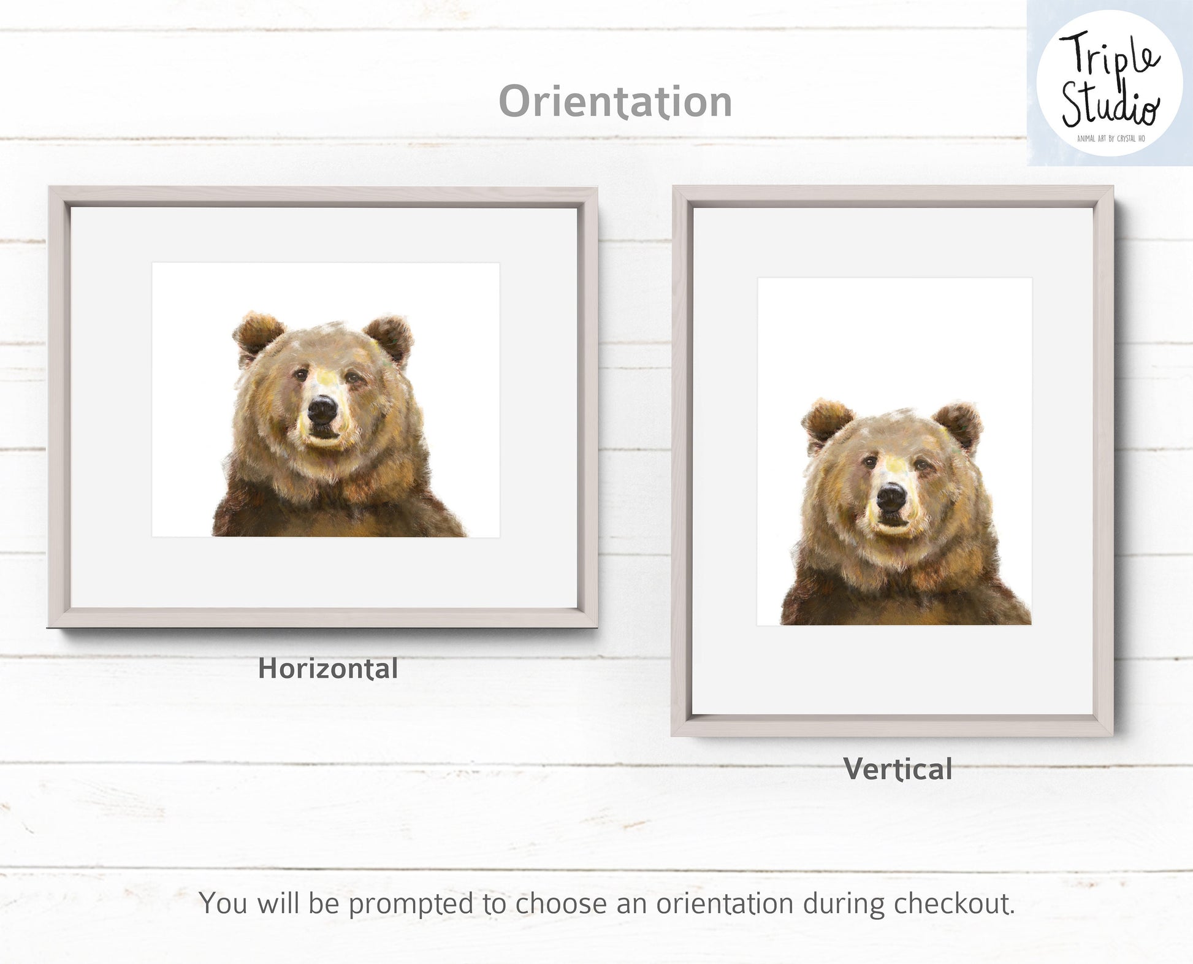
Task: Click bear's black nose in horizontal print
Action: [x=322, y=409]
